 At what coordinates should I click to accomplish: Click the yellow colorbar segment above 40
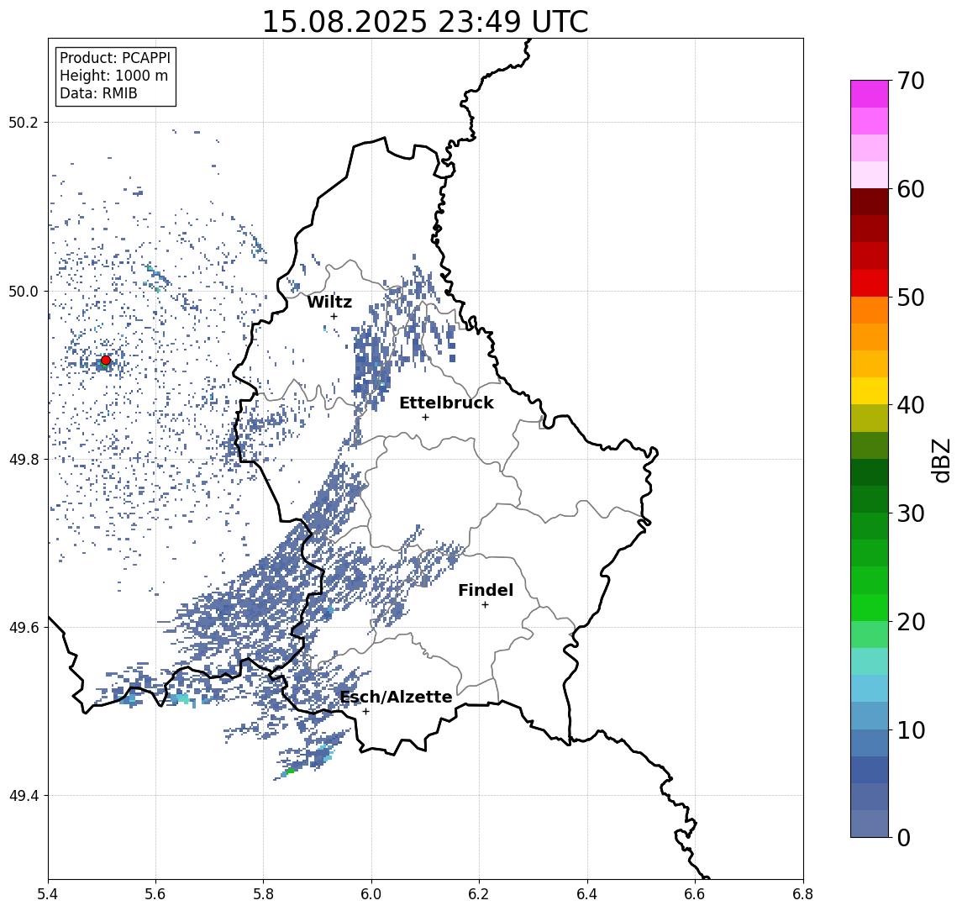(870, 391)
